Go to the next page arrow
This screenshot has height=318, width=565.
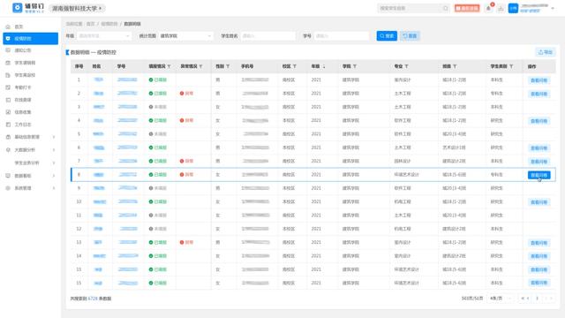click(x=546, y=299)
